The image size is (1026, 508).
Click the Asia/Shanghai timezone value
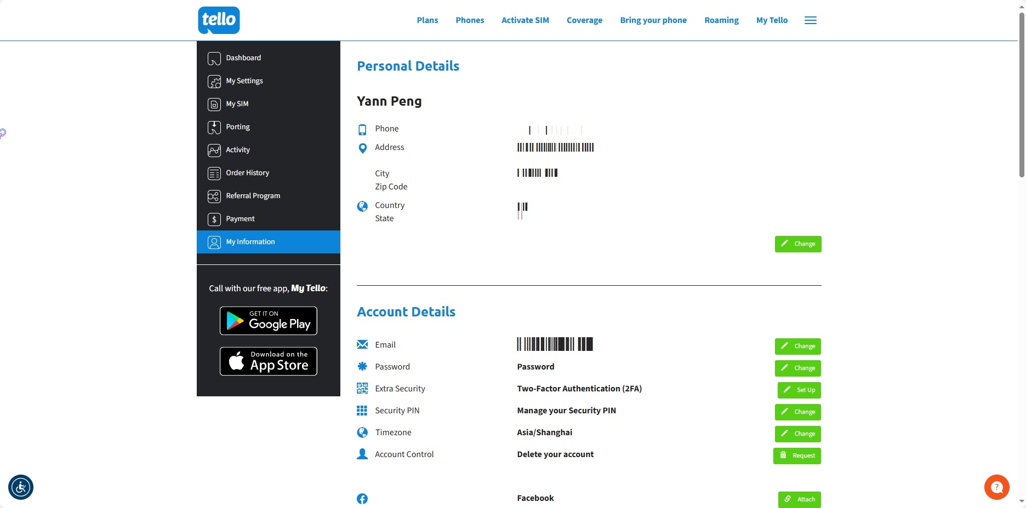point(544,432)
